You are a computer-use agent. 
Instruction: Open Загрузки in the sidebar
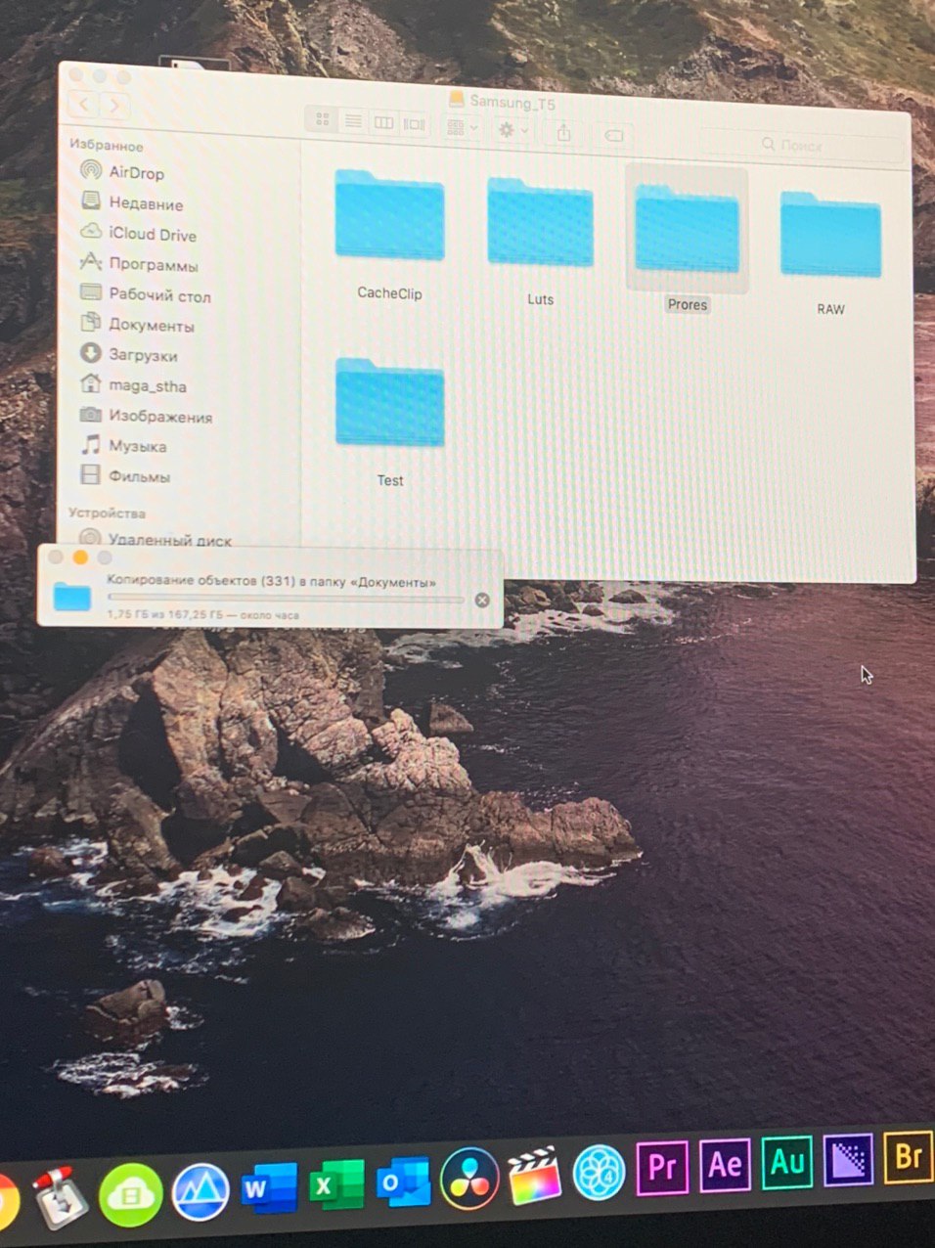pos(129,354)
